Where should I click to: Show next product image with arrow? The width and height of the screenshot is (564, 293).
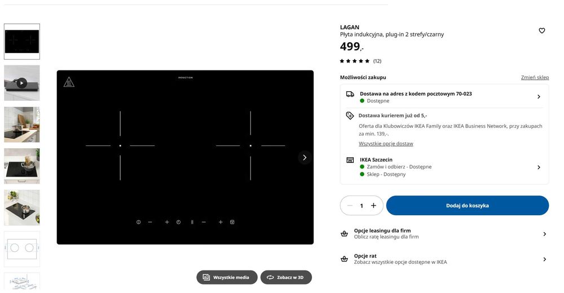click(305, 157)
